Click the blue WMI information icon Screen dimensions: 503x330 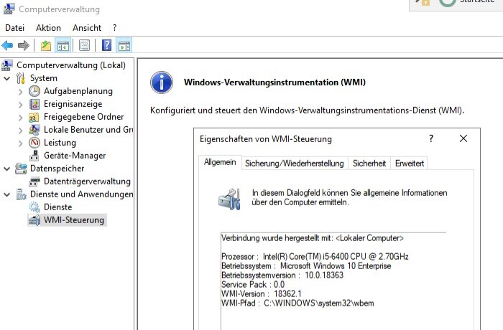pos(162,82)
